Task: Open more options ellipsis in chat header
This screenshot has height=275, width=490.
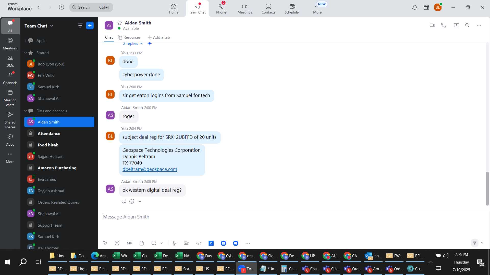Action: 479,25
